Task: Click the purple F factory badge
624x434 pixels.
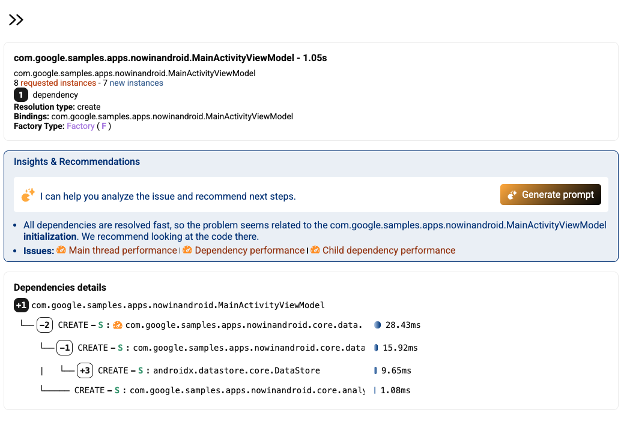Action: 104,126
